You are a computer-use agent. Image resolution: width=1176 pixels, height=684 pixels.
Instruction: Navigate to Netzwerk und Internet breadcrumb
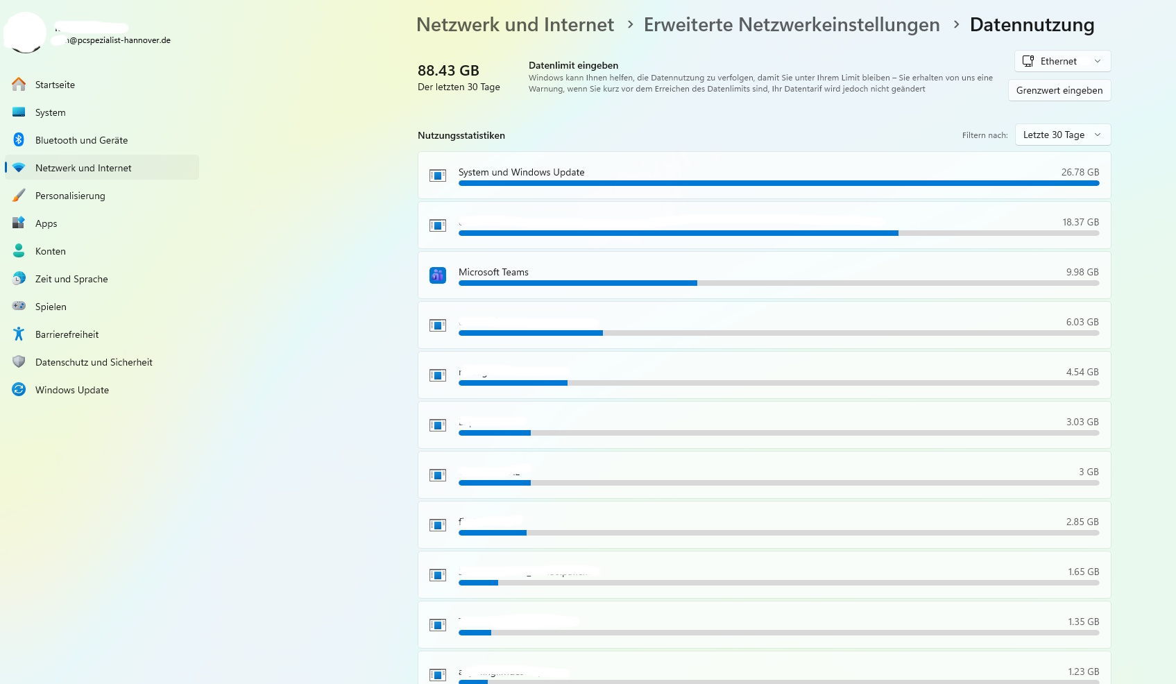click(515, 25)
